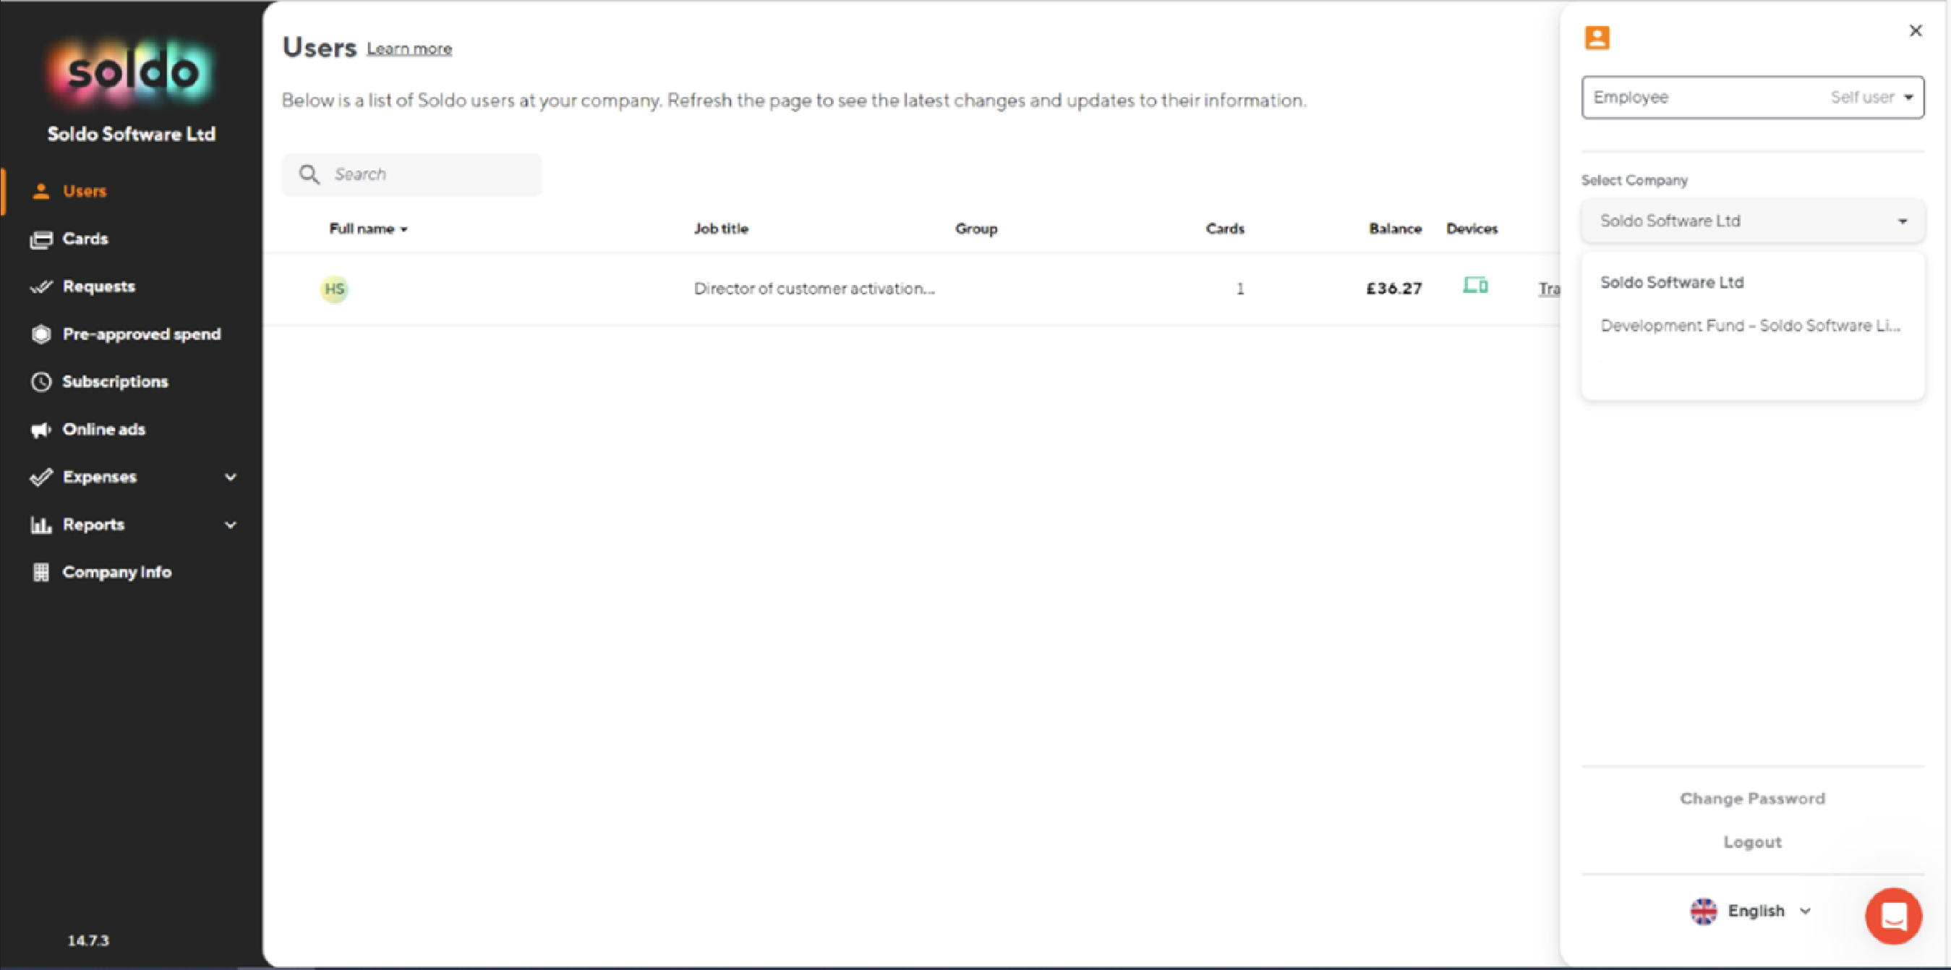Open Cards in the sidebar
1951x970 pixels.
85,239
